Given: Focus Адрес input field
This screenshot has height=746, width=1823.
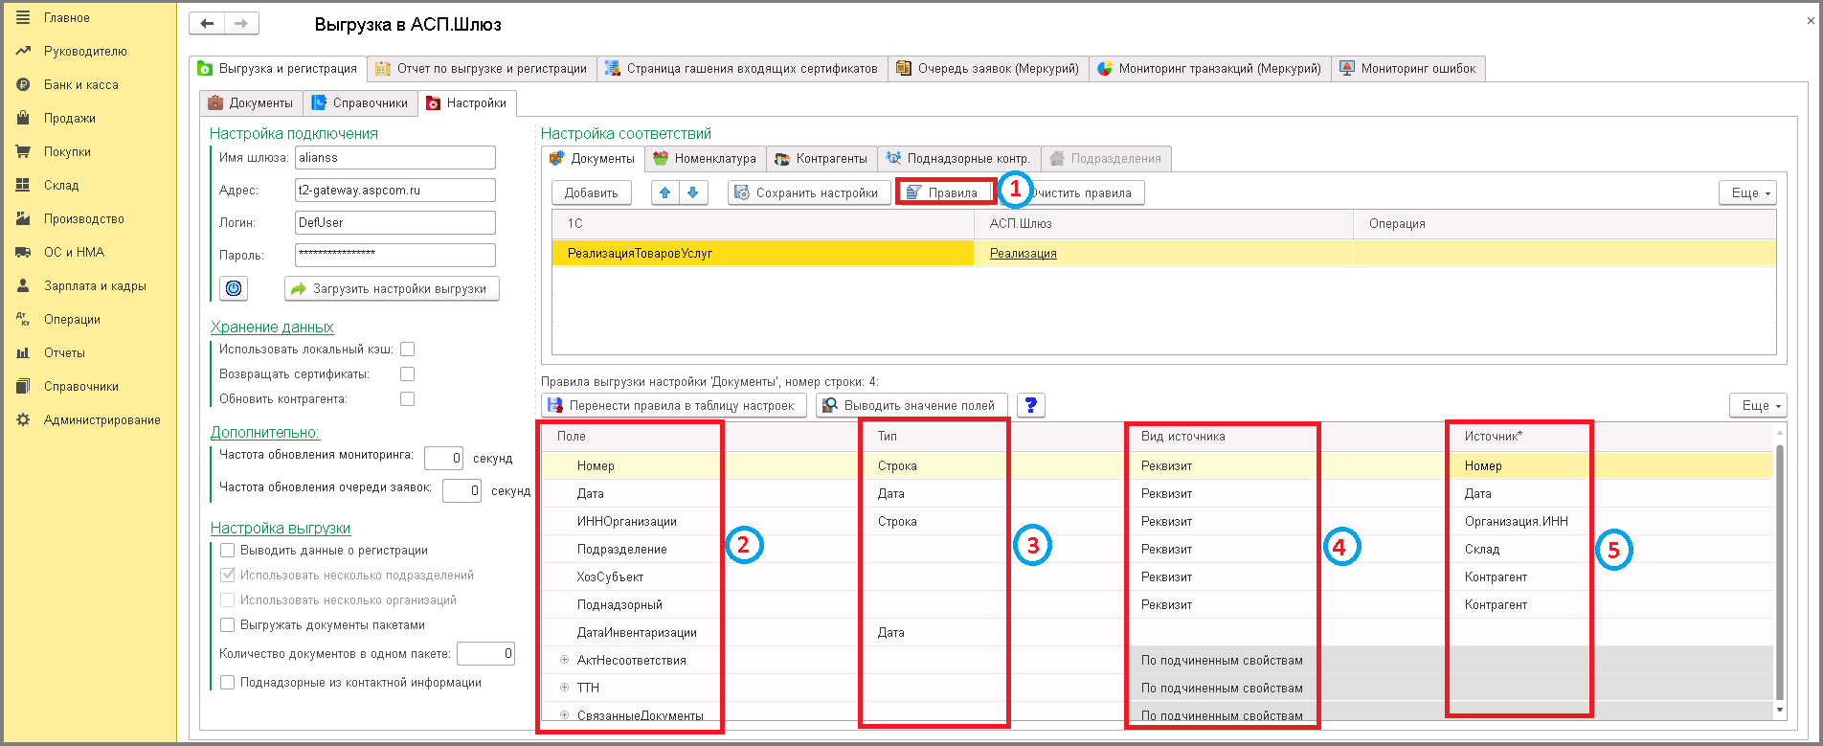Looking at the screenshot, I should [395, 190].
